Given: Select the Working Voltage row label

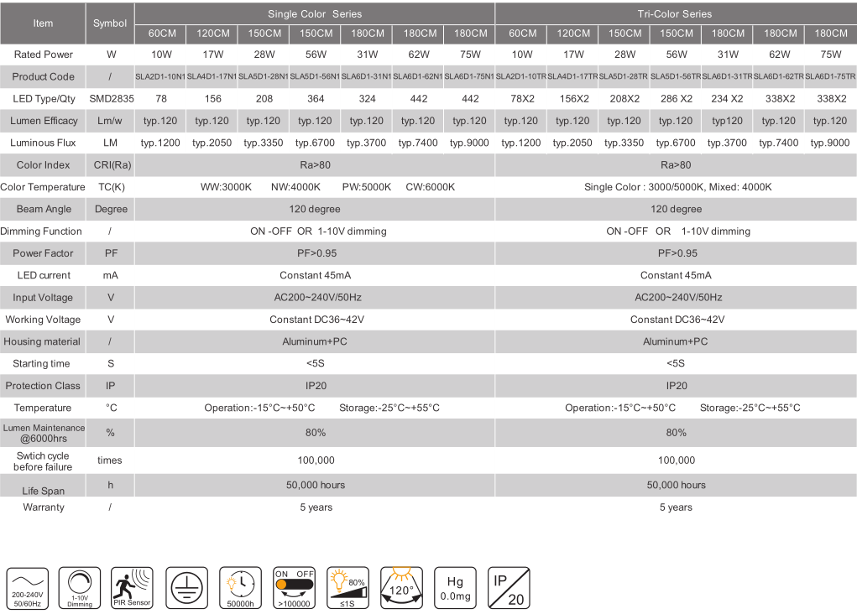Looking at the screenshot, I should 43,320.
